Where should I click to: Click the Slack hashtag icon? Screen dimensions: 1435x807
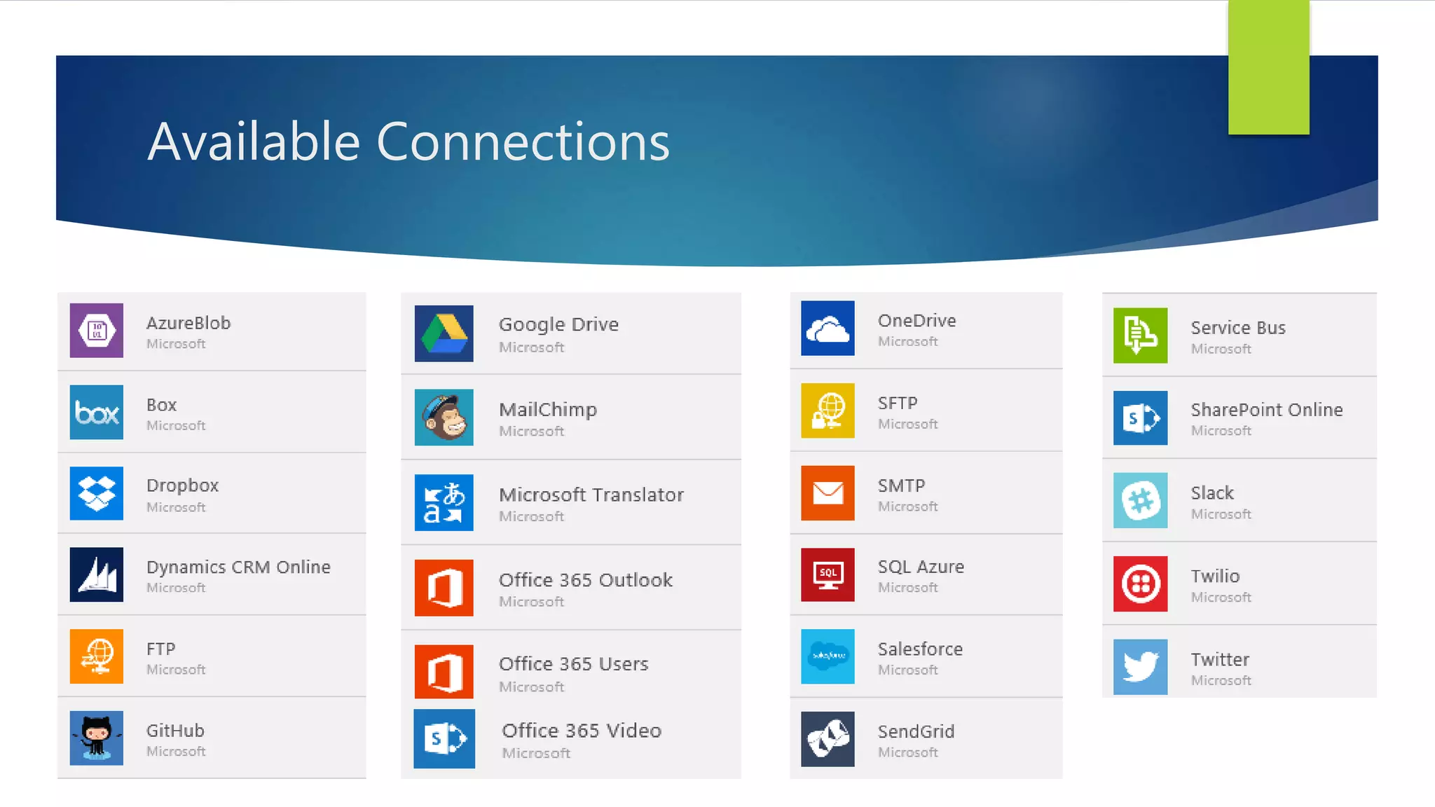(1140, 500)
